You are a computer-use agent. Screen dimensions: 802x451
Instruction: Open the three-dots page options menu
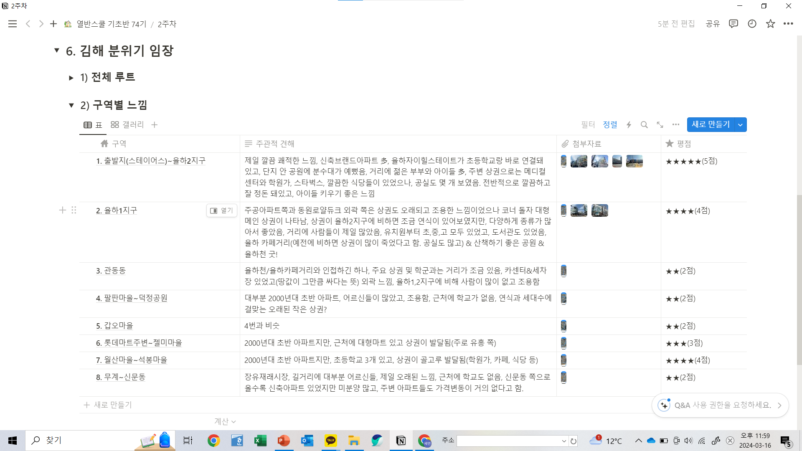coord(788,24)
